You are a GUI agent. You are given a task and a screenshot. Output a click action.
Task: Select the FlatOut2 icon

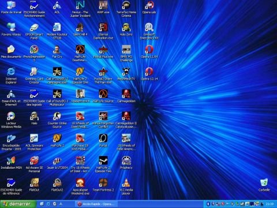click(57, 183)
